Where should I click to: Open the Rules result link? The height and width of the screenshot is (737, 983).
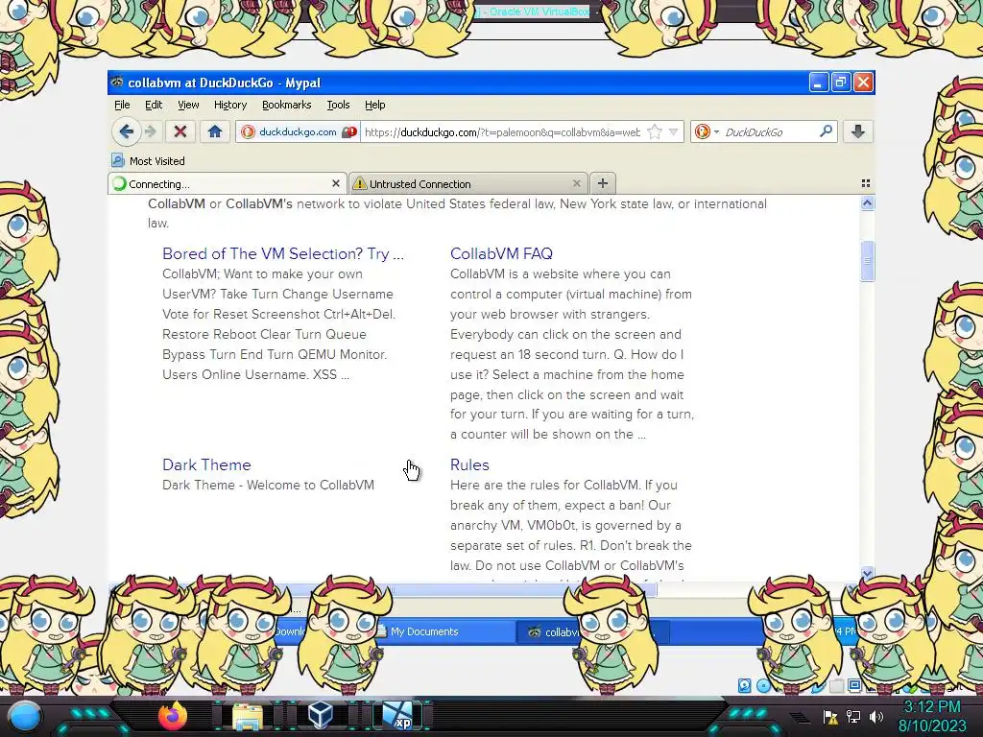(x=469, y=464)
